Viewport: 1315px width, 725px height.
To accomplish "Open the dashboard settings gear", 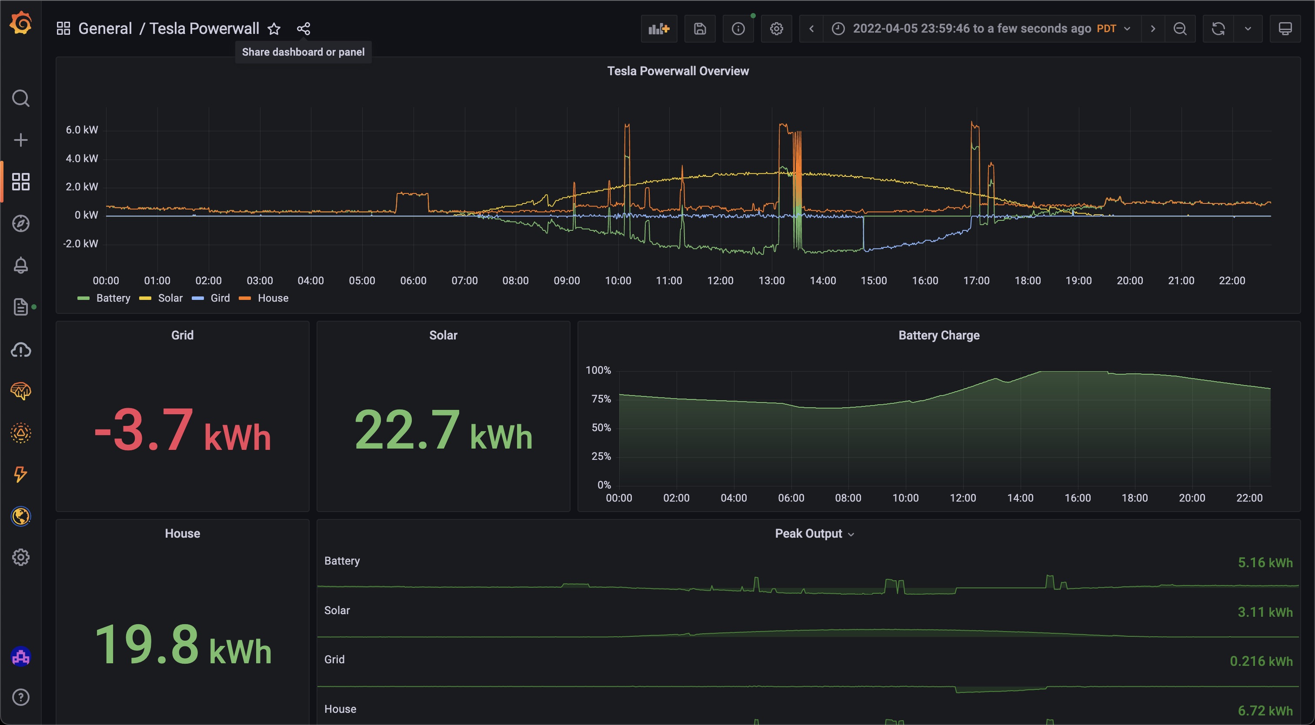I will pos(776,29).
